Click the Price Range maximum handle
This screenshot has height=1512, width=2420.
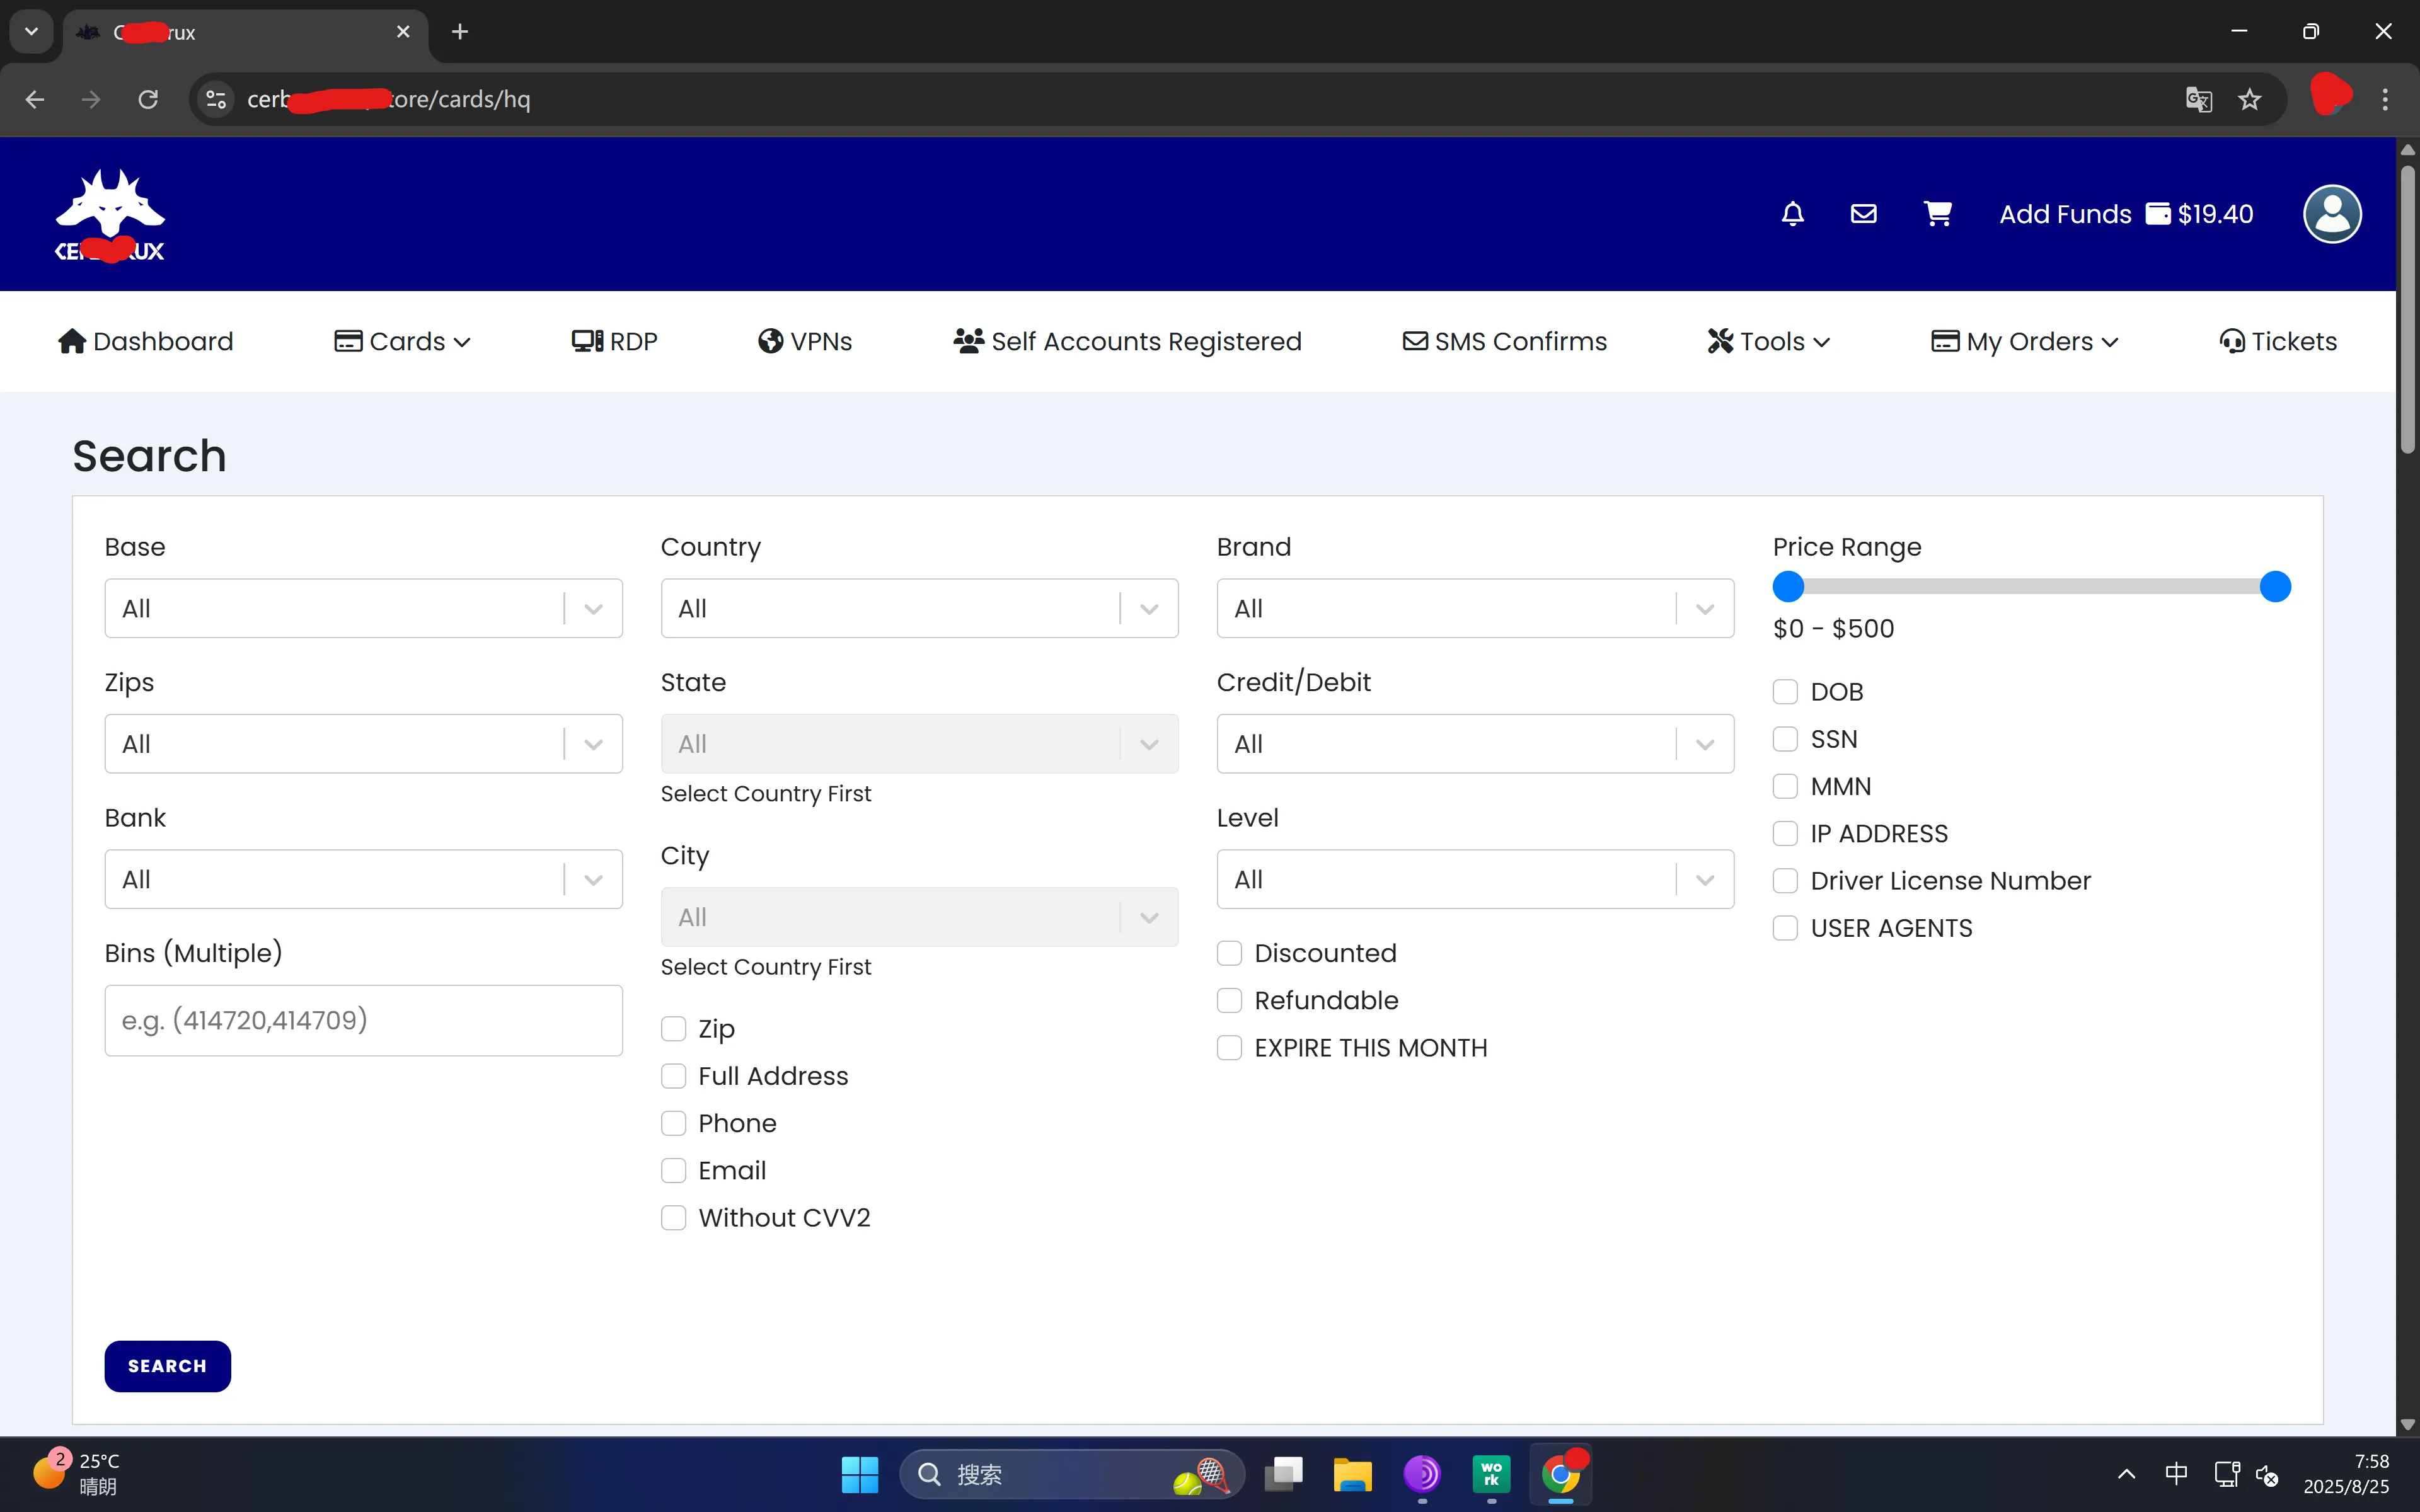pyautogui.click(x=2275, y=587)
